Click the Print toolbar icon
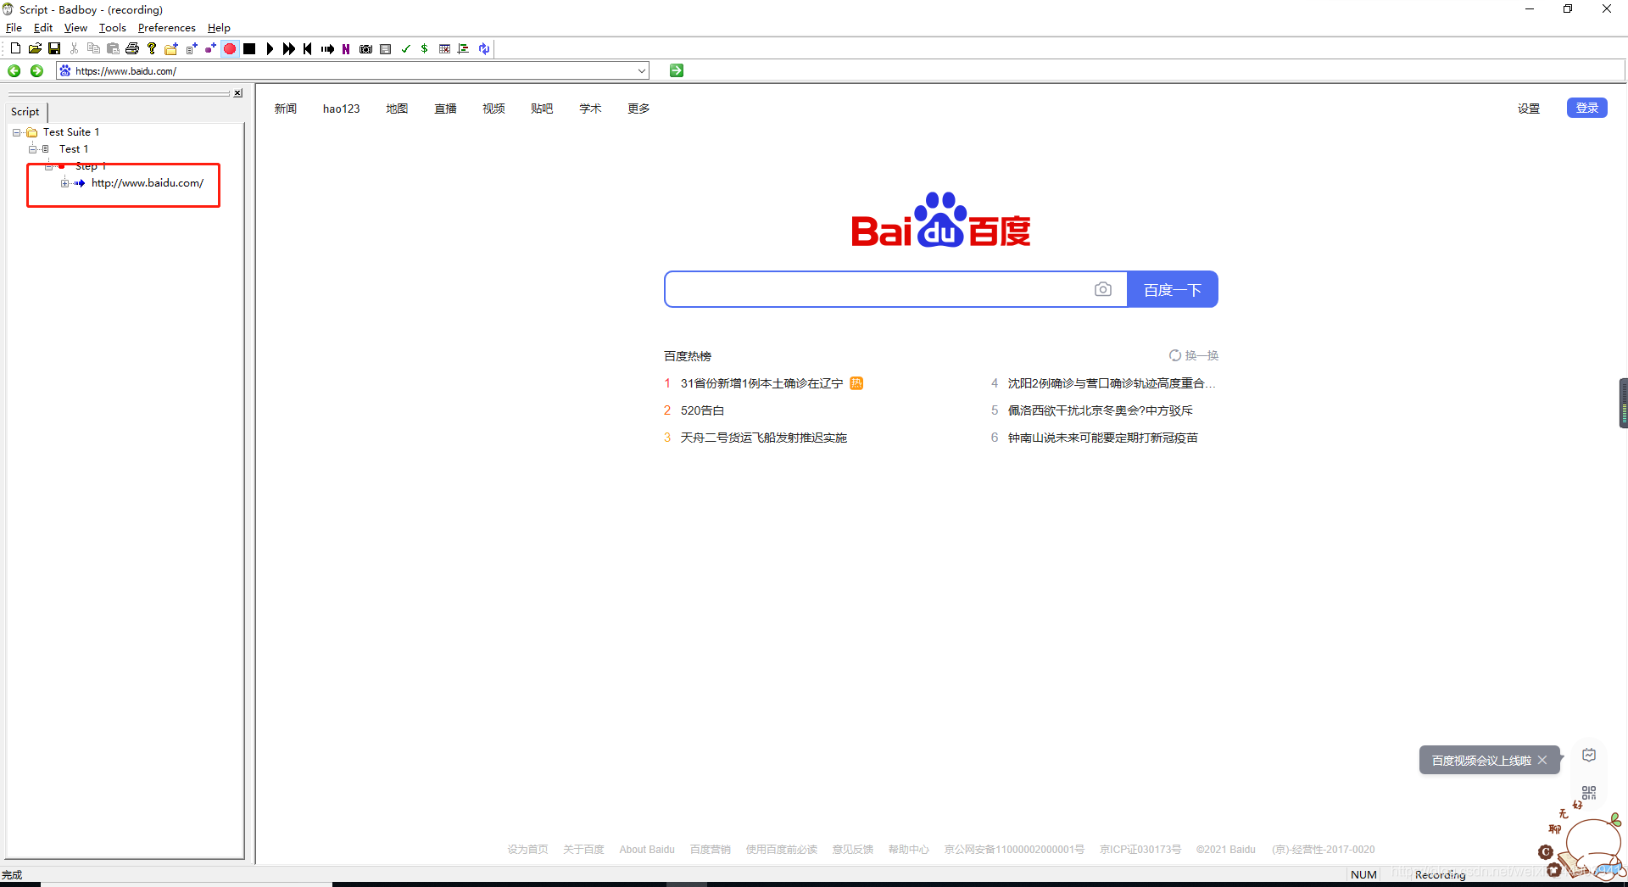The image size is (1628, 887). pos(132,49)
